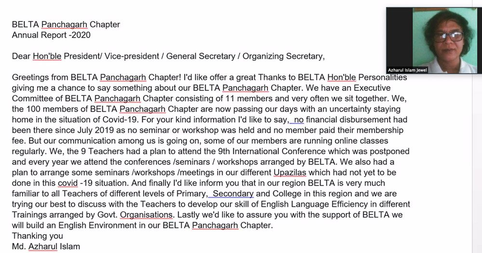Click underlined 'Panchagarh' in the title line
This screenshot has width=482, height=253.
[x=64, y=24]
